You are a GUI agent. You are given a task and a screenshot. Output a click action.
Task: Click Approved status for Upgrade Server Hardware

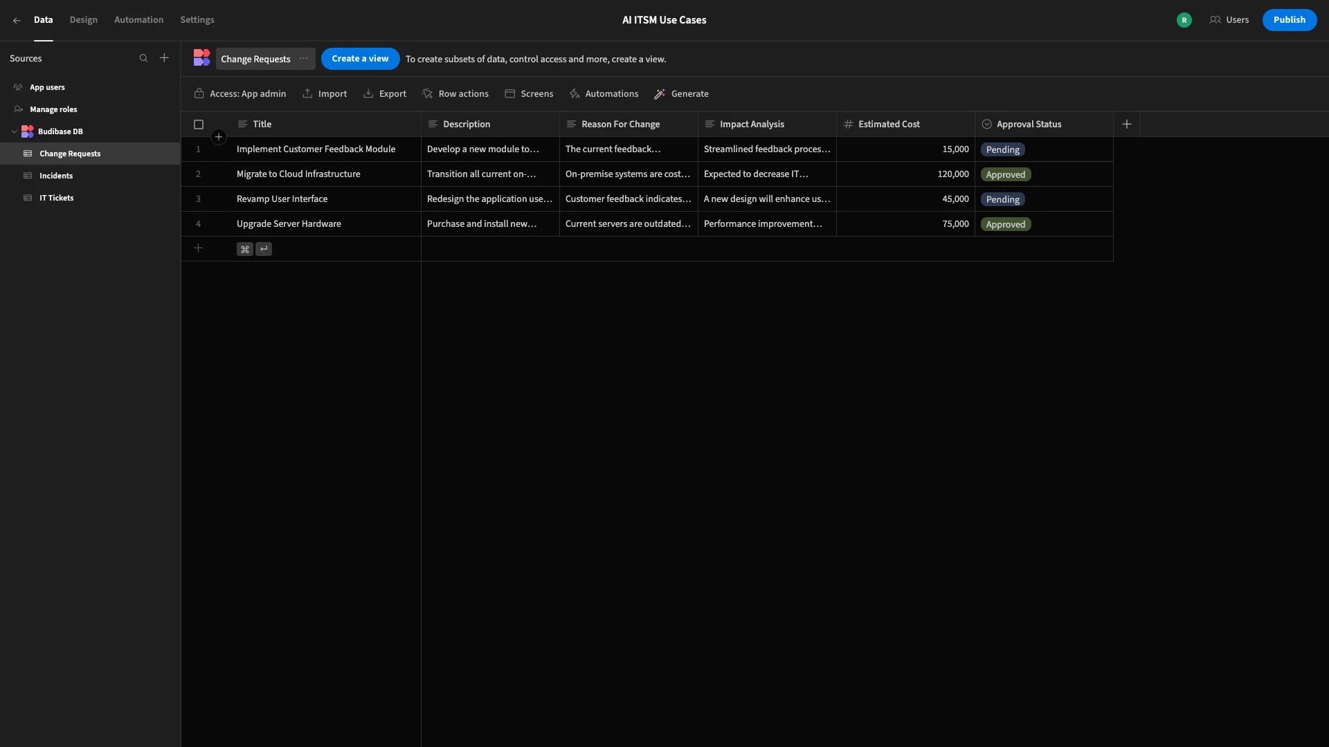click(1005, 224)
